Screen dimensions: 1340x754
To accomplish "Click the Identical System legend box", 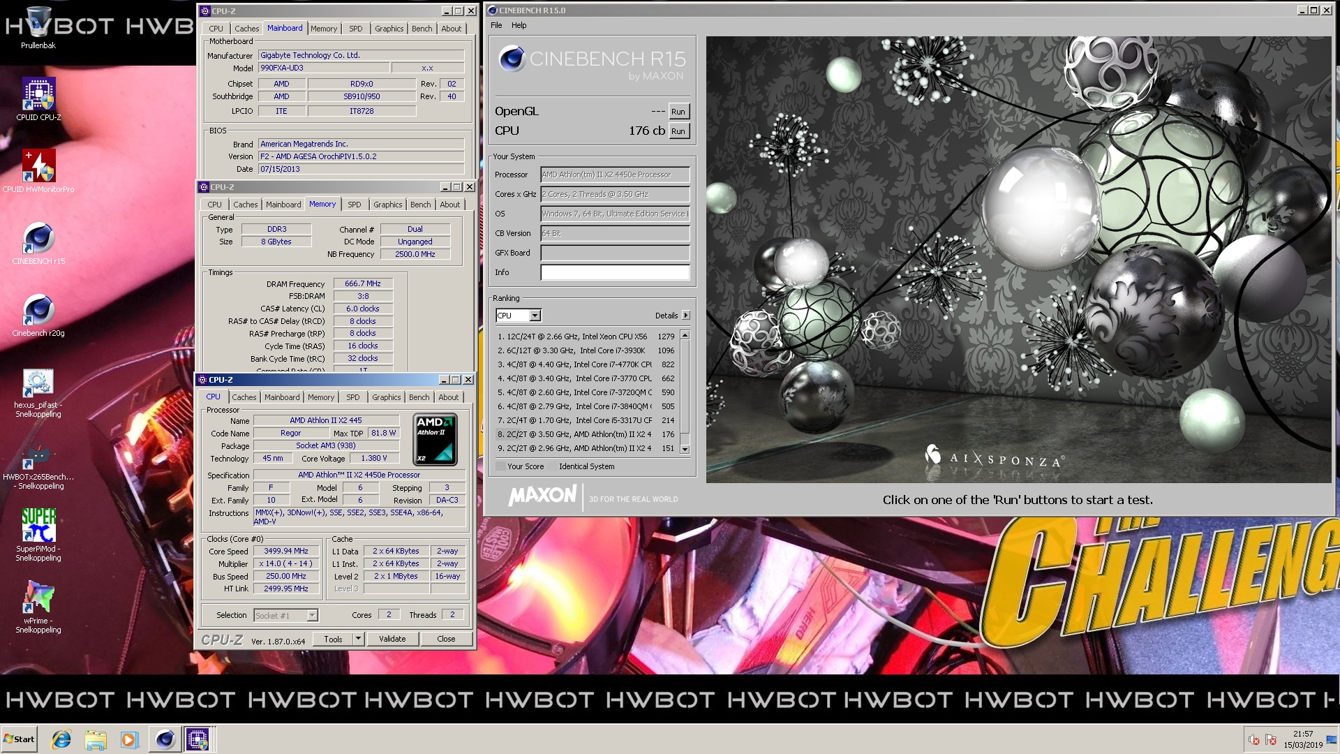I will coord(551,466).
